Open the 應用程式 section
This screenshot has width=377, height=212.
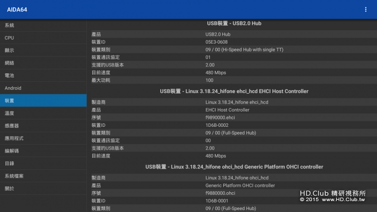pos(43,138)
